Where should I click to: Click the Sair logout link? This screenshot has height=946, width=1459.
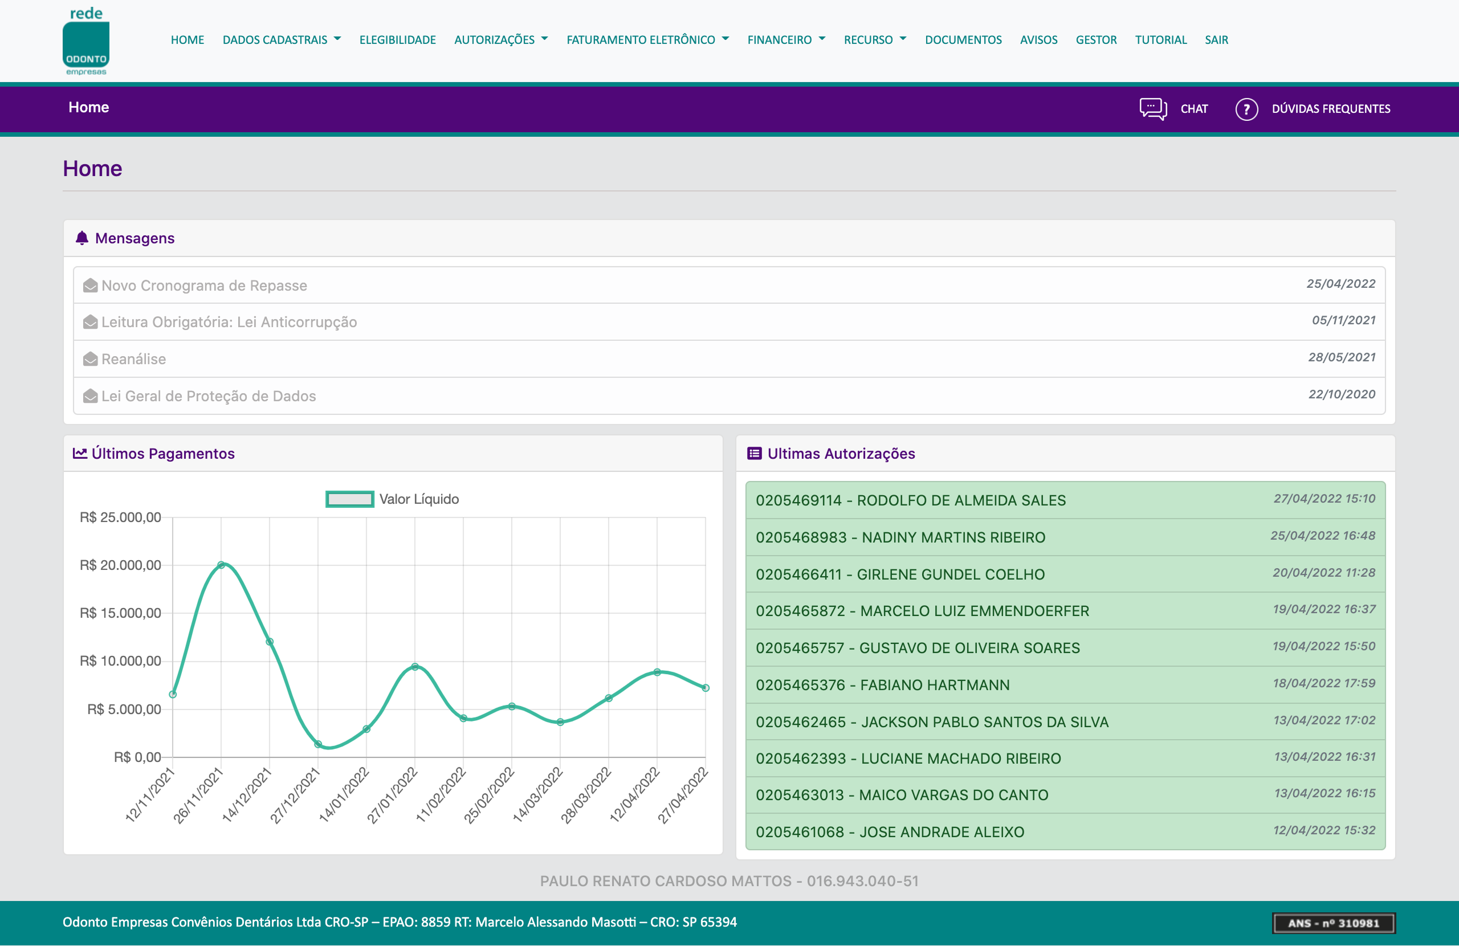tap(1216, 40)
